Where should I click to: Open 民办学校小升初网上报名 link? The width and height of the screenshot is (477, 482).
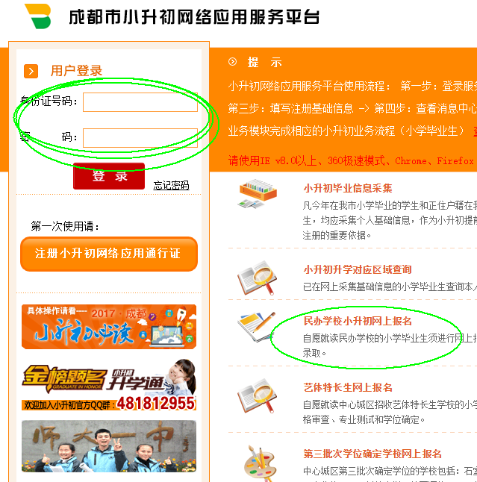pos(358,321)
